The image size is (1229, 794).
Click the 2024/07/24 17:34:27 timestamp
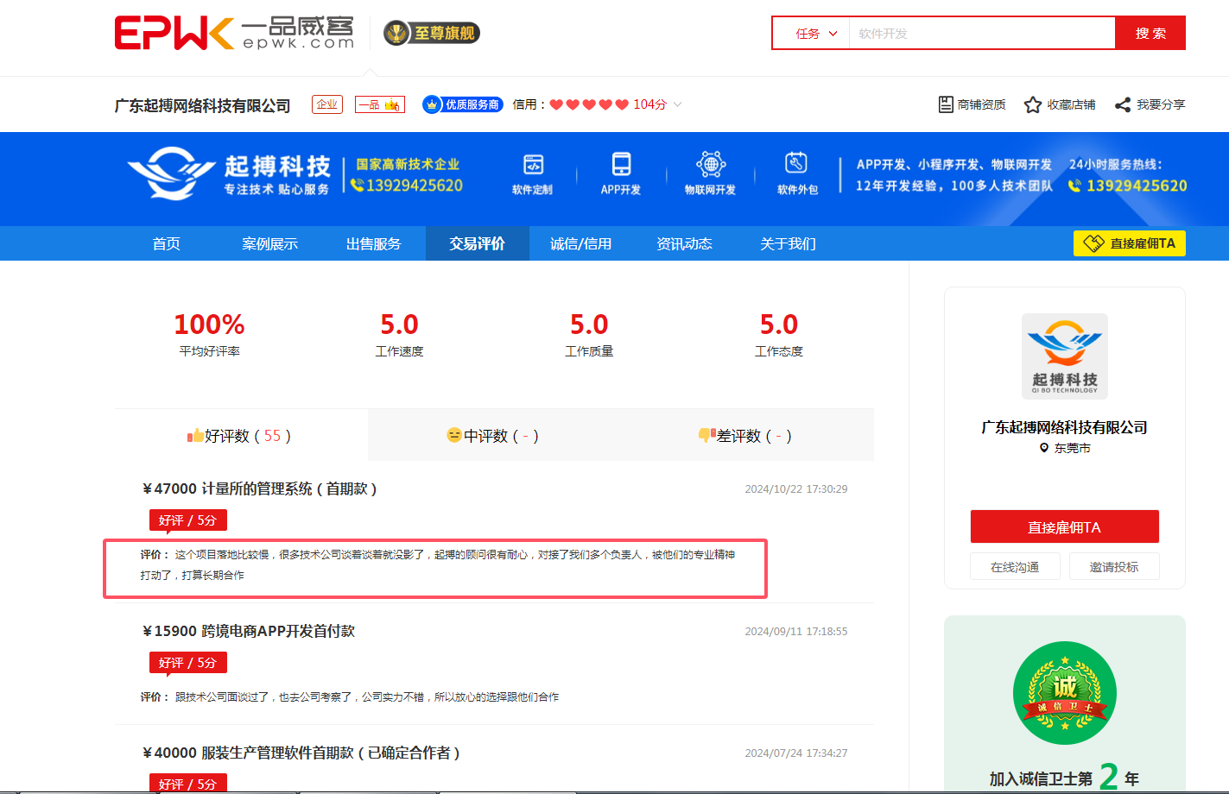click(x=796, y=753)
